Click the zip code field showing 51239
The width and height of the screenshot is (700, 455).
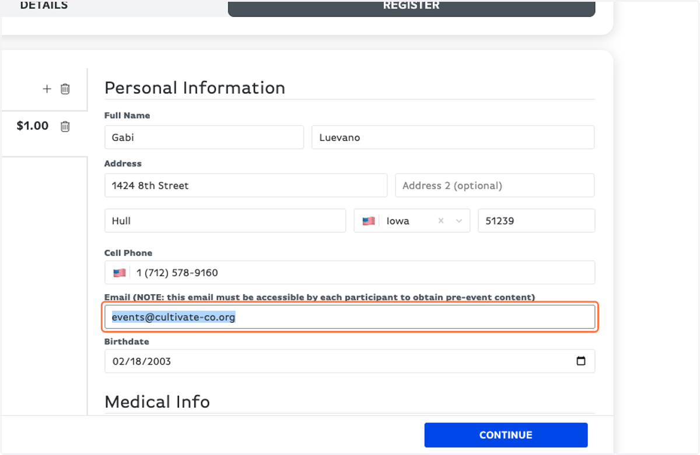pyautogui.click(x=537, y=221)
